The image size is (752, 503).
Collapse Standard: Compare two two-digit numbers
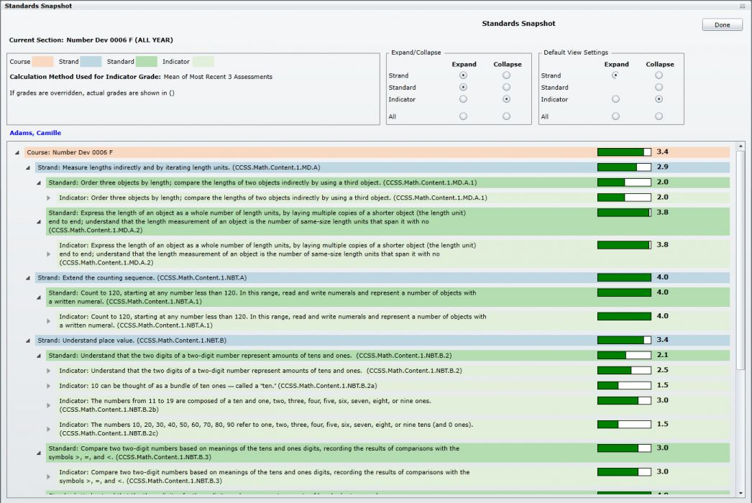coord(39,453)
